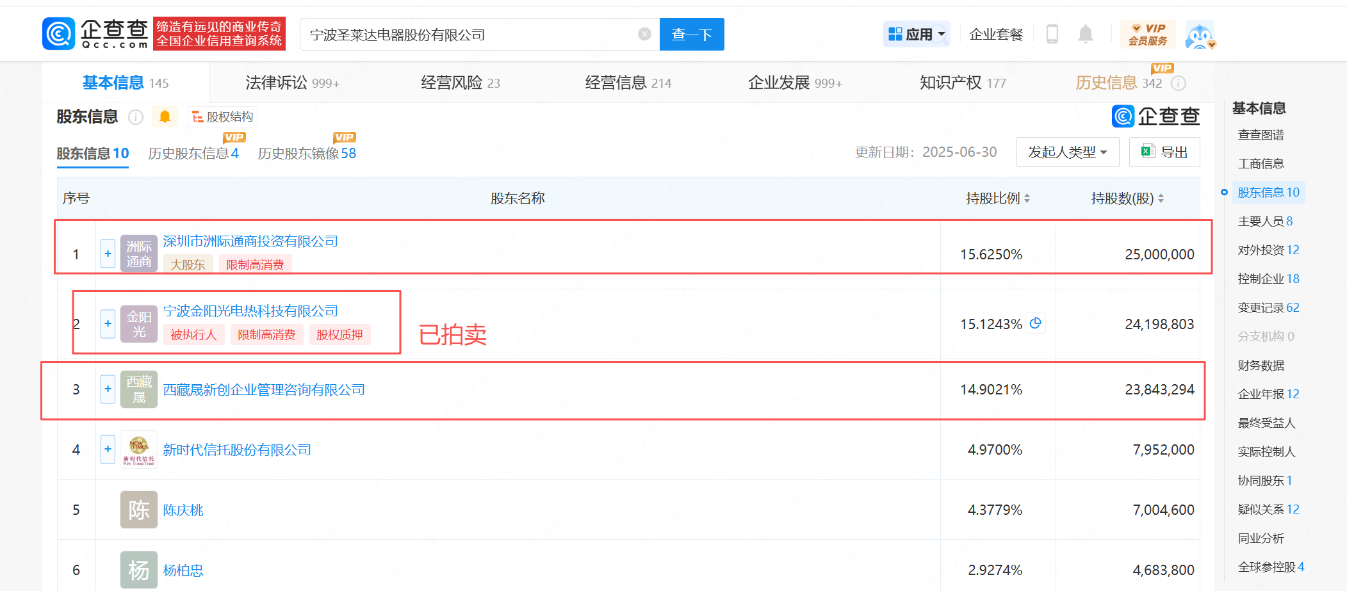Go to 变更记录 62 in sidebar
This screenshot has height=591, width=1347.
point(1268,308)
